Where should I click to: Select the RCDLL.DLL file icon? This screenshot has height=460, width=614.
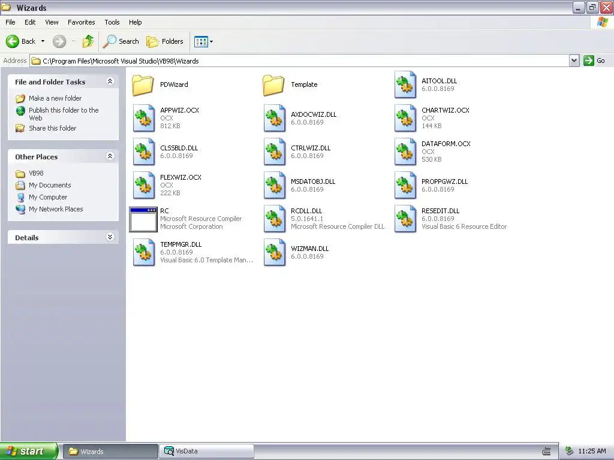tap(275, 219)
